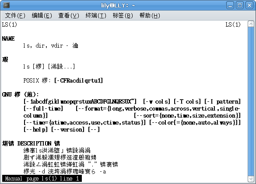
Task: Open the 标签(B) menu
Action: 123,15
